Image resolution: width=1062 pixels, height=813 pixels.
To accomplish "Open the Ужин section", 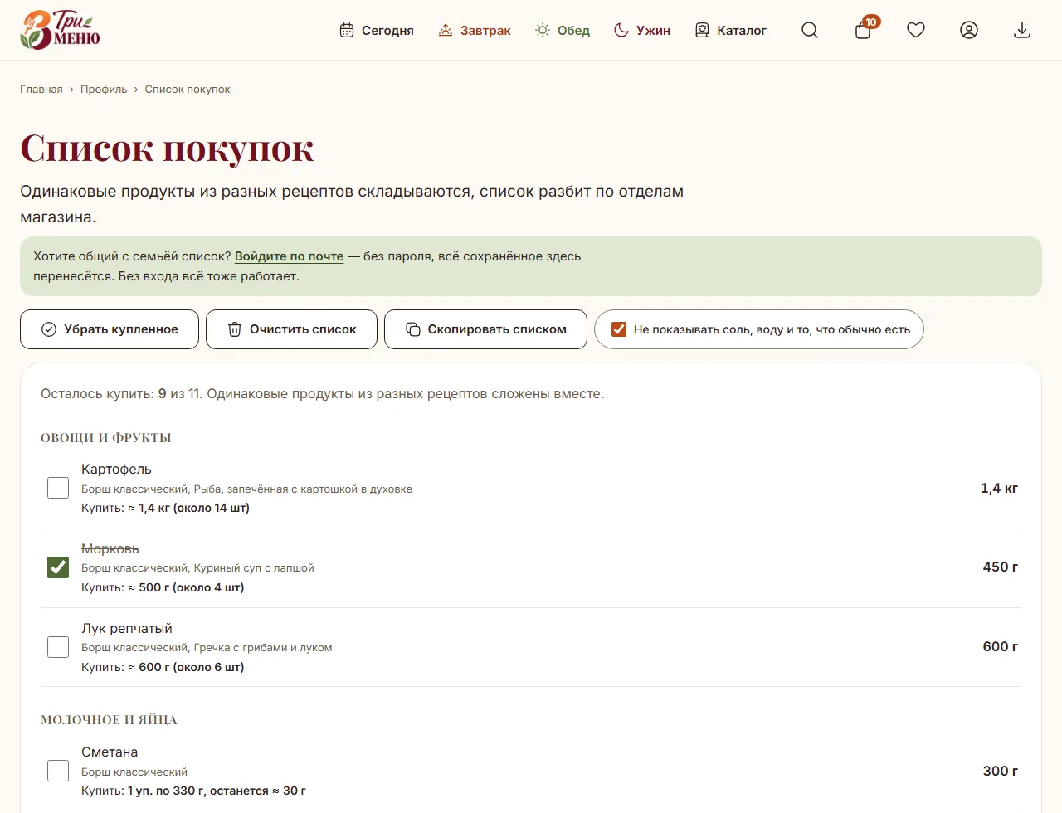I will [642, 31].
